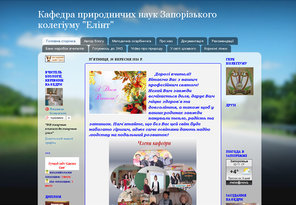Select the 'Video про природу' tab

pos(147,49)
